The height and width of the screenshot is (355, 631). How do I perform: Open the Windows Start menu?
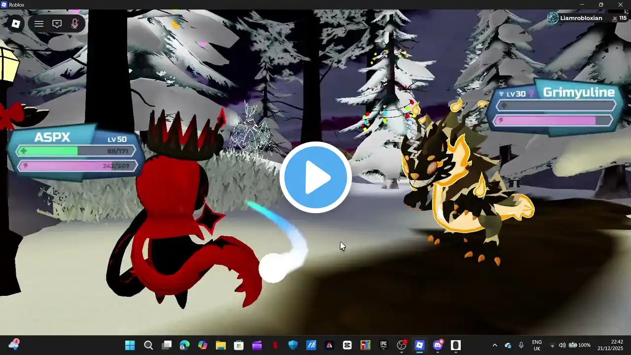click(130, 345)
